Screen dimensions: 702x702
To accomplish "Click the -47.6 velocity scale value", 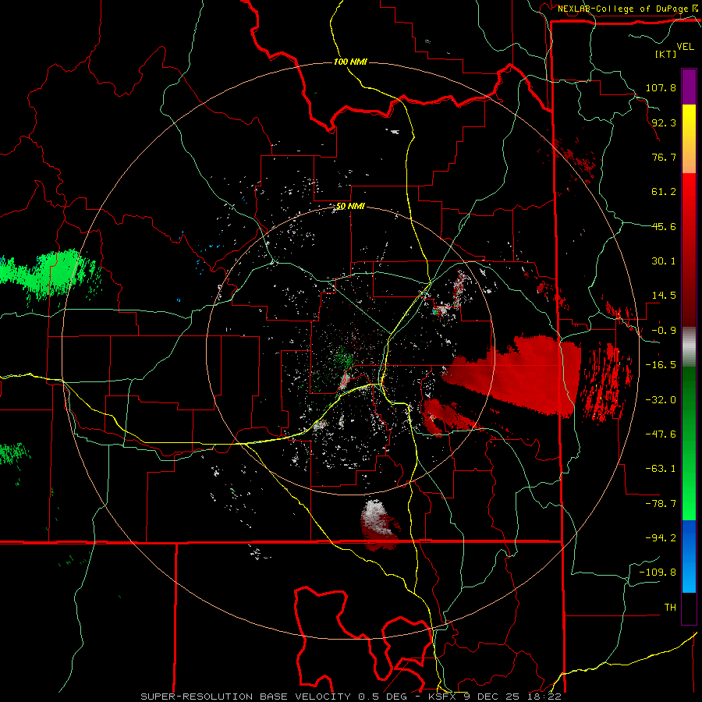I will (x=661, y=434).
